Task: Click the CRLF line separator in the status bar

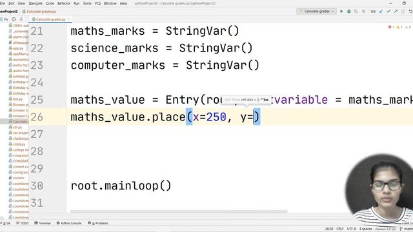Action: click(340, 229)
